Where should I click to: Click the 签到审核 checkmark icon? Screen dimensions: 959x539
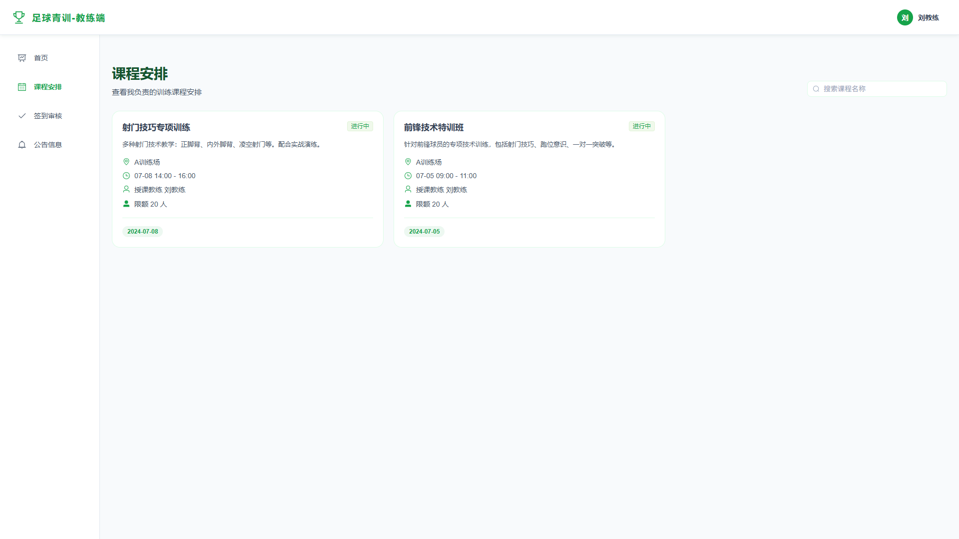click(22, 116)
